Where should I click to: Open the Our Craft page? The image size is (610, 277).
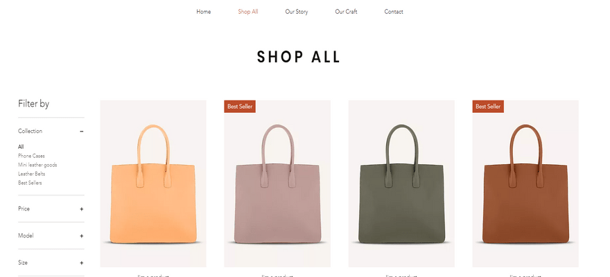(346, 12)
